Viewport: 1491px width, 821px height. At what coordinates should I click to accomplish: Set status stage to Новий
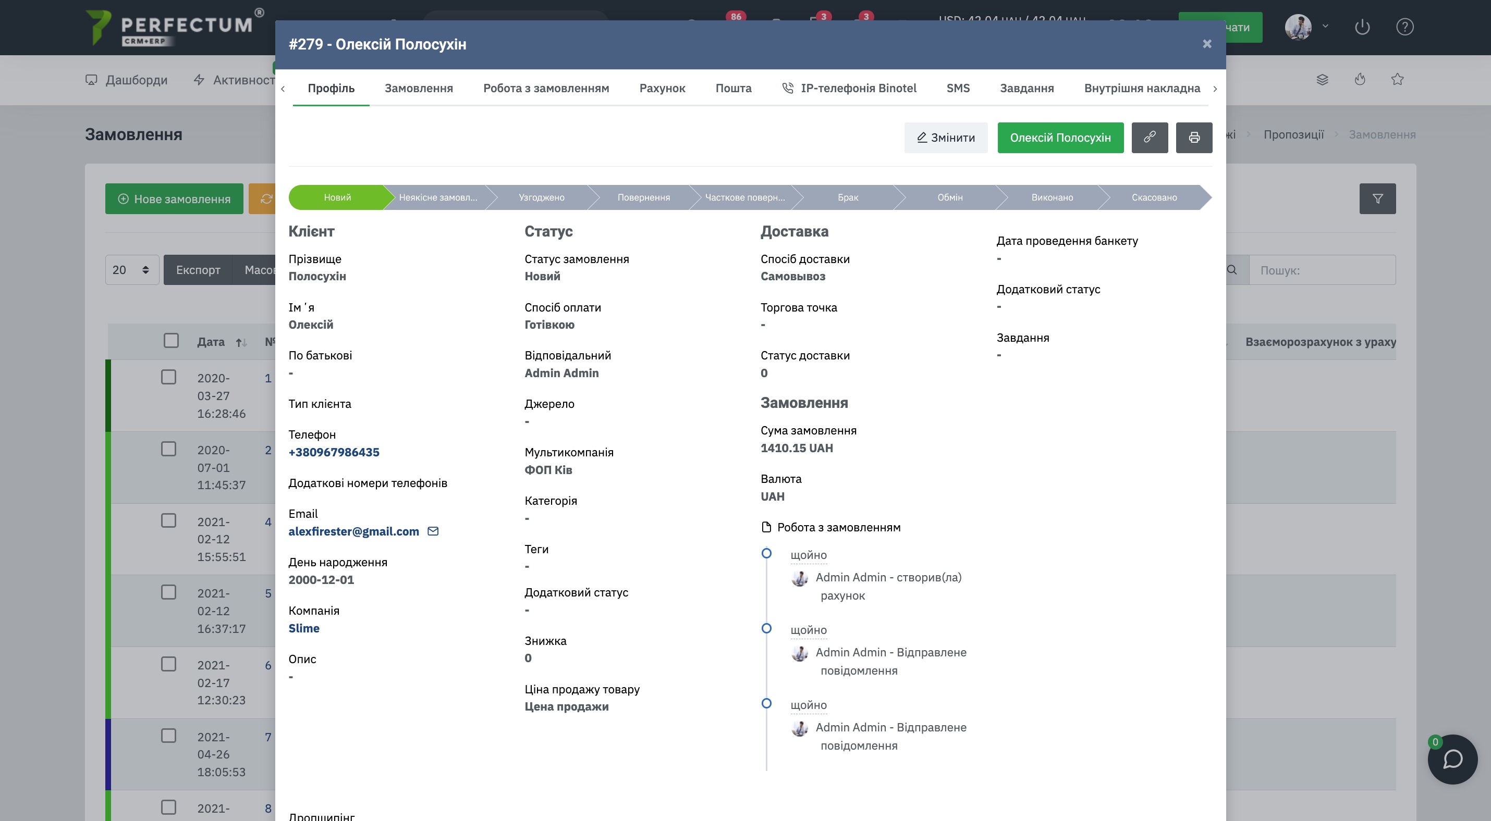point(337,198)
